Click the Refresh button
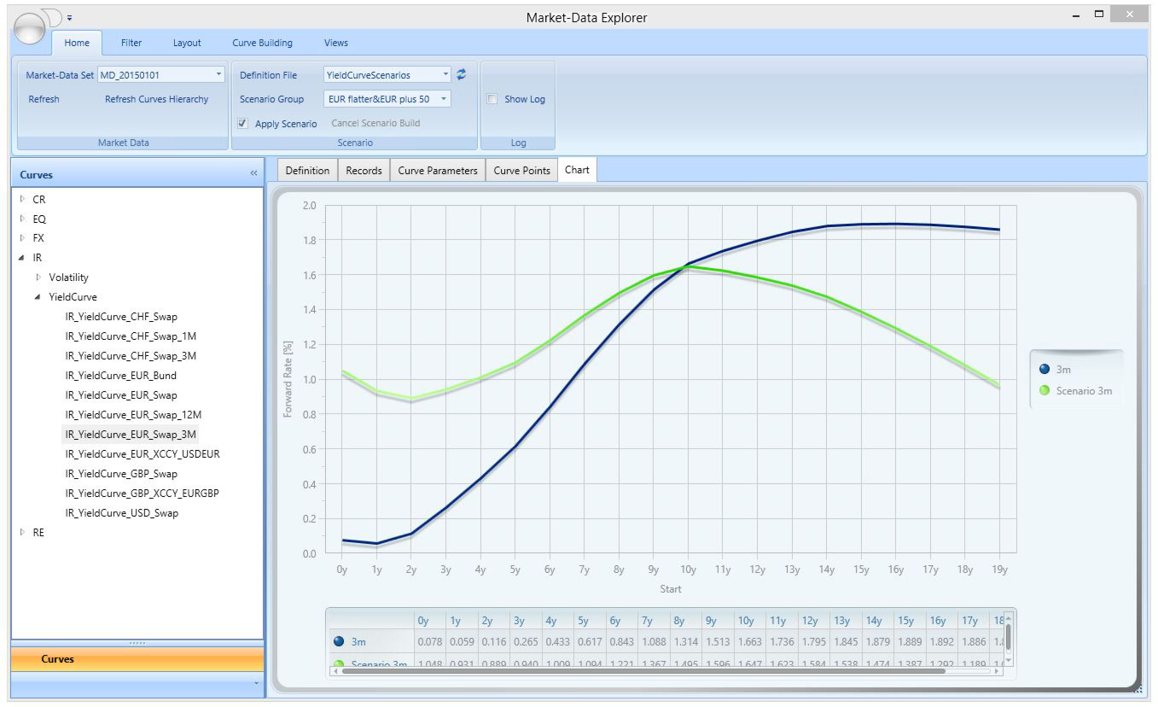Viewport: 1158px width, 707px height. [x=44, y=99]
